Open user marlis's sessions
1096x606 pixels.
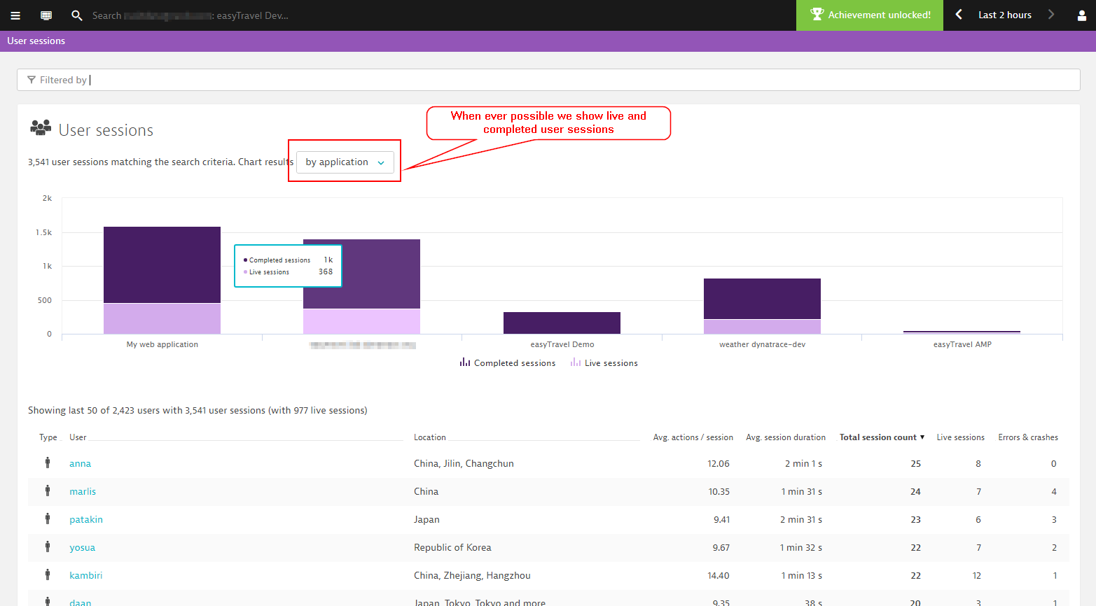(83, 491)
